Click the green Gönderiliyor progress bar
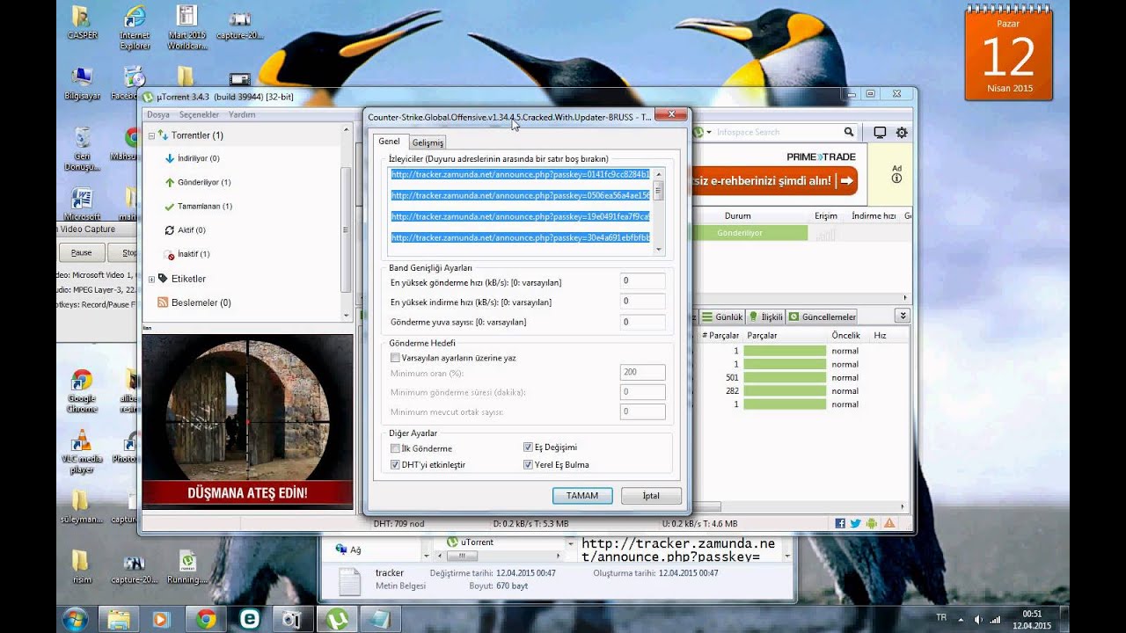 tap(750, 233)
